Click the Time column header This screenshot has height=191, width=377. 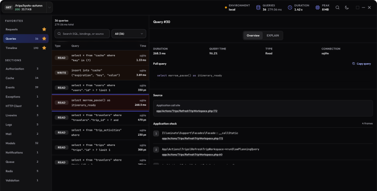(143, 46)
